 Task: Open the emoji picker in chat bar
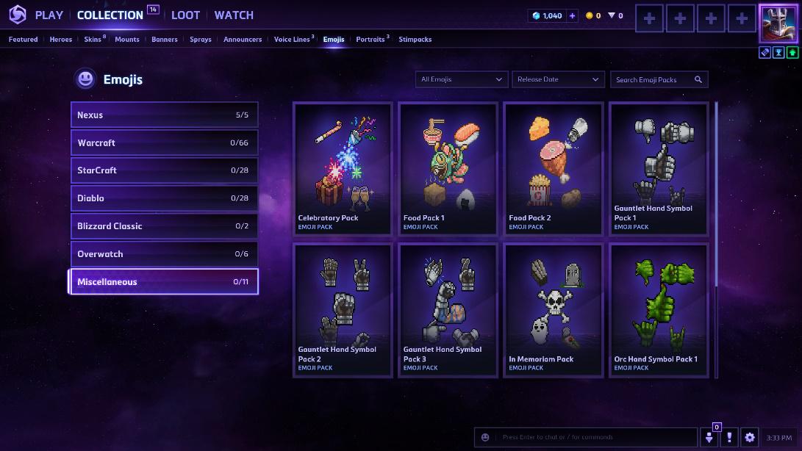point(485,437)
